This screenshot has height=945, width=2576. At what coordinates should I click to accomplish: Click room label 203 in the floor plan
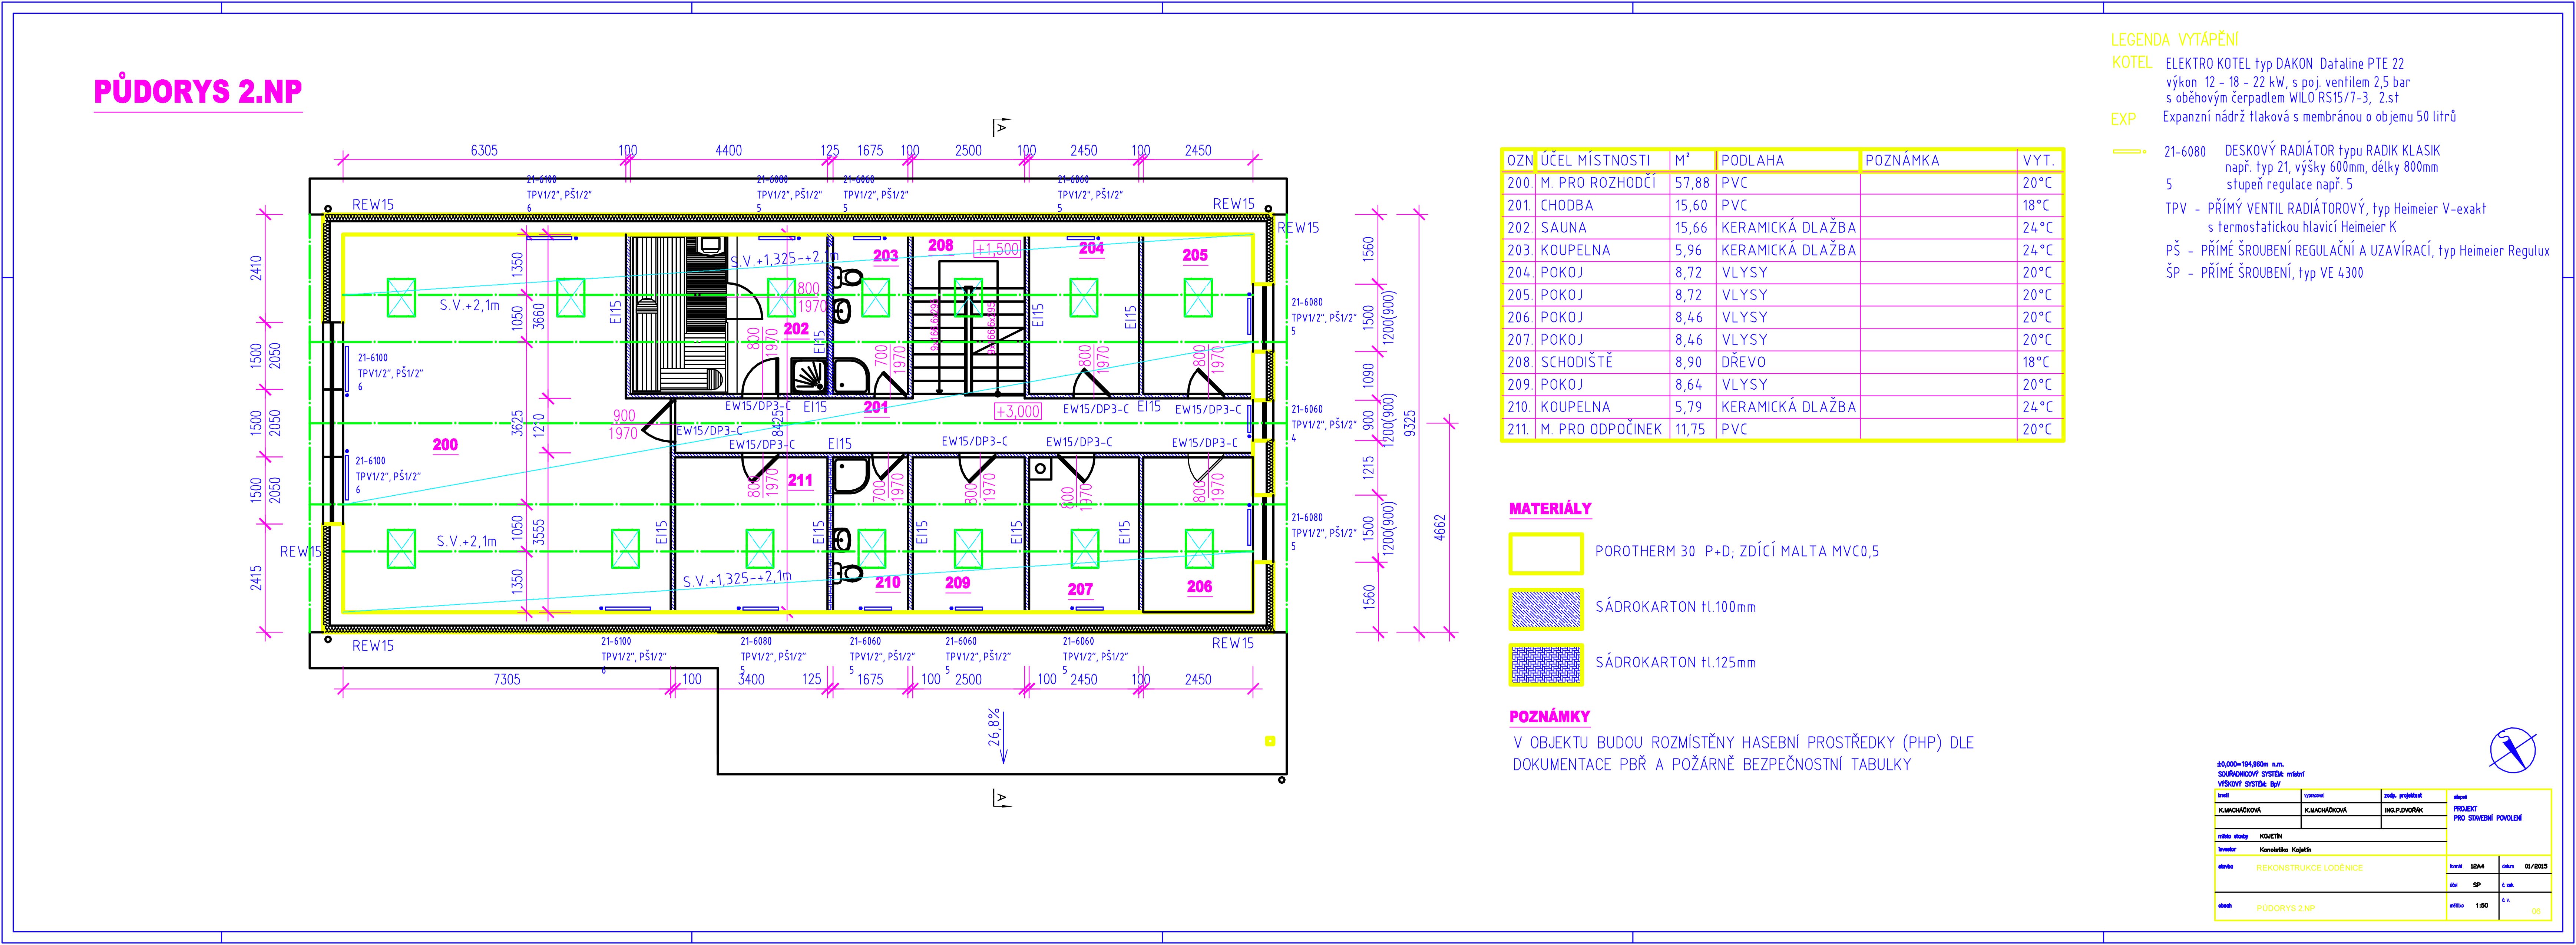(886, 256)
